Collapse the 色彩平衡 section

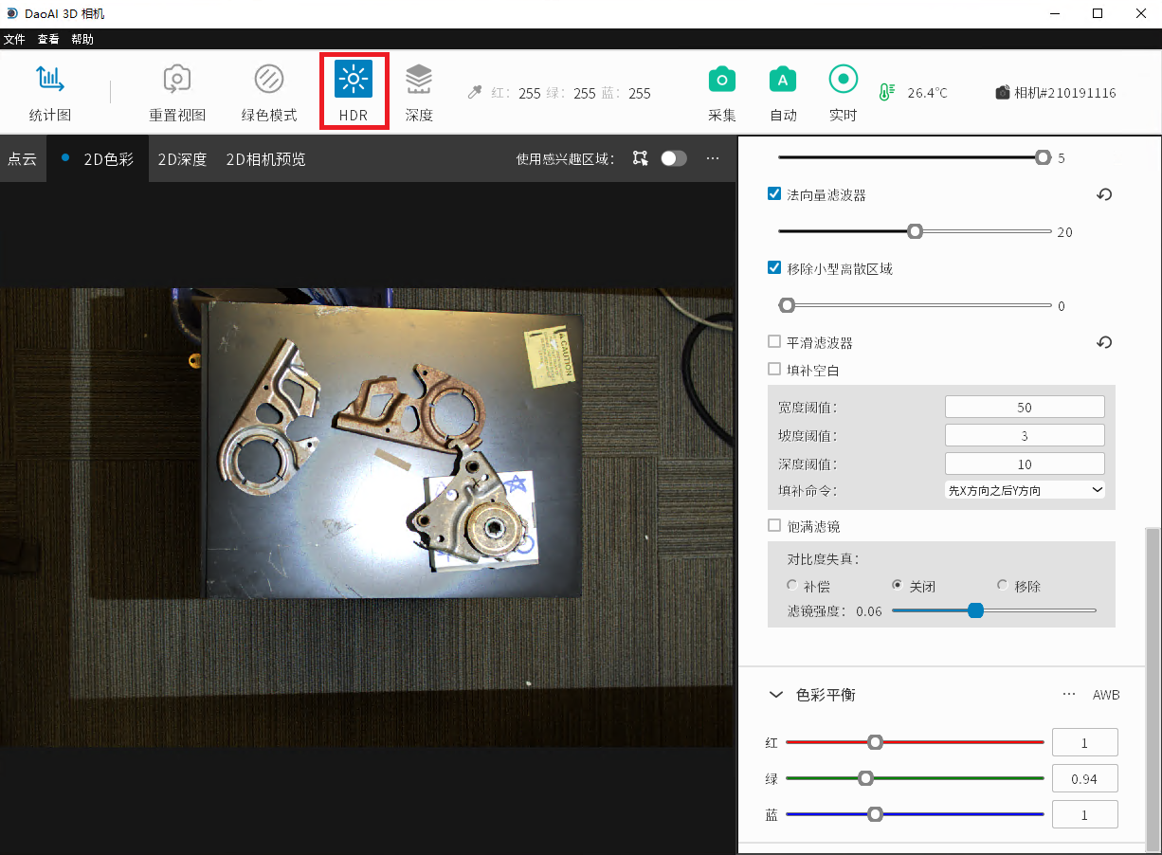pyautogui.click(x=775, y=695)
